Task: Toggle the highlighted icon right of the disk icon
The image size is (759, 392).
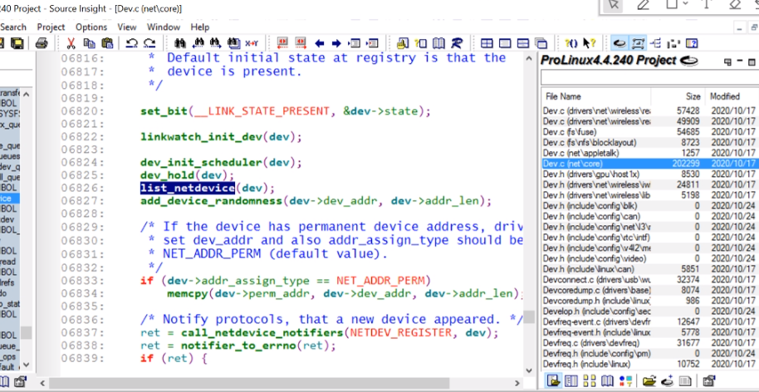Action: (638, 43)
